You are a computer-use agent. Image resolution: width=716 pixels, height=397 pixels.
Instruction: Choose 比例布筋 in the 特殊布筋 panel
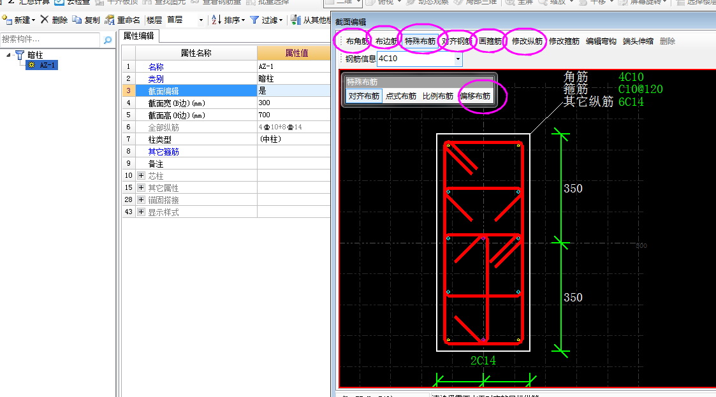[438, 96]
